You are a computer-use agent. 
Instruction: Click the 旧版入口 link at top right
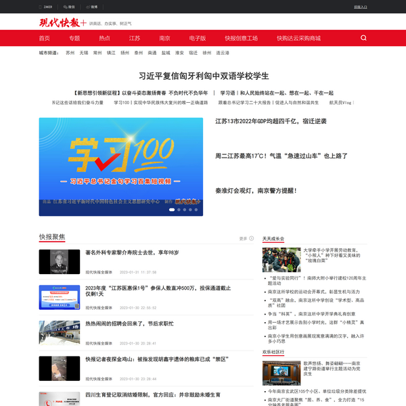[361, 7]
